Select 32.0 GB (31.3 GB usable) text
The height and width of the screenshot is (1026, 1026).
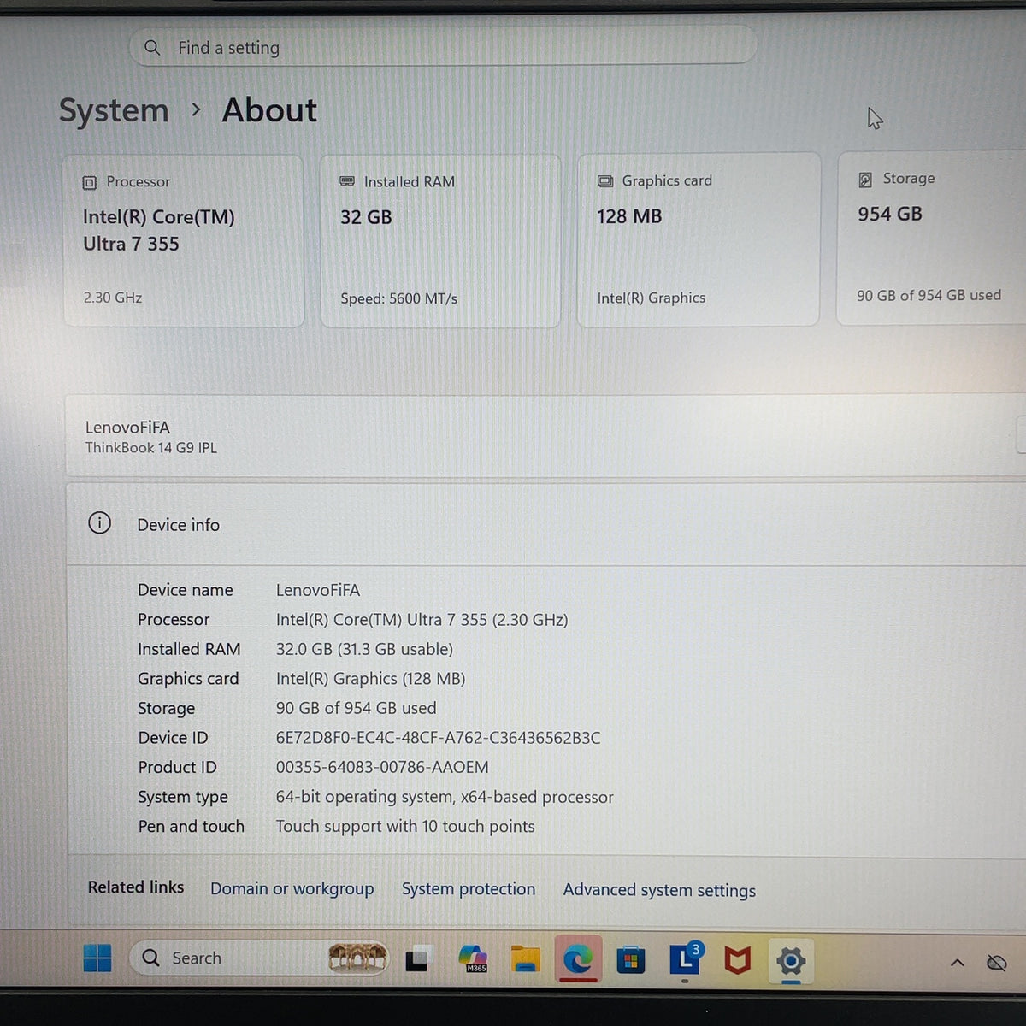[x=364, y=649]
